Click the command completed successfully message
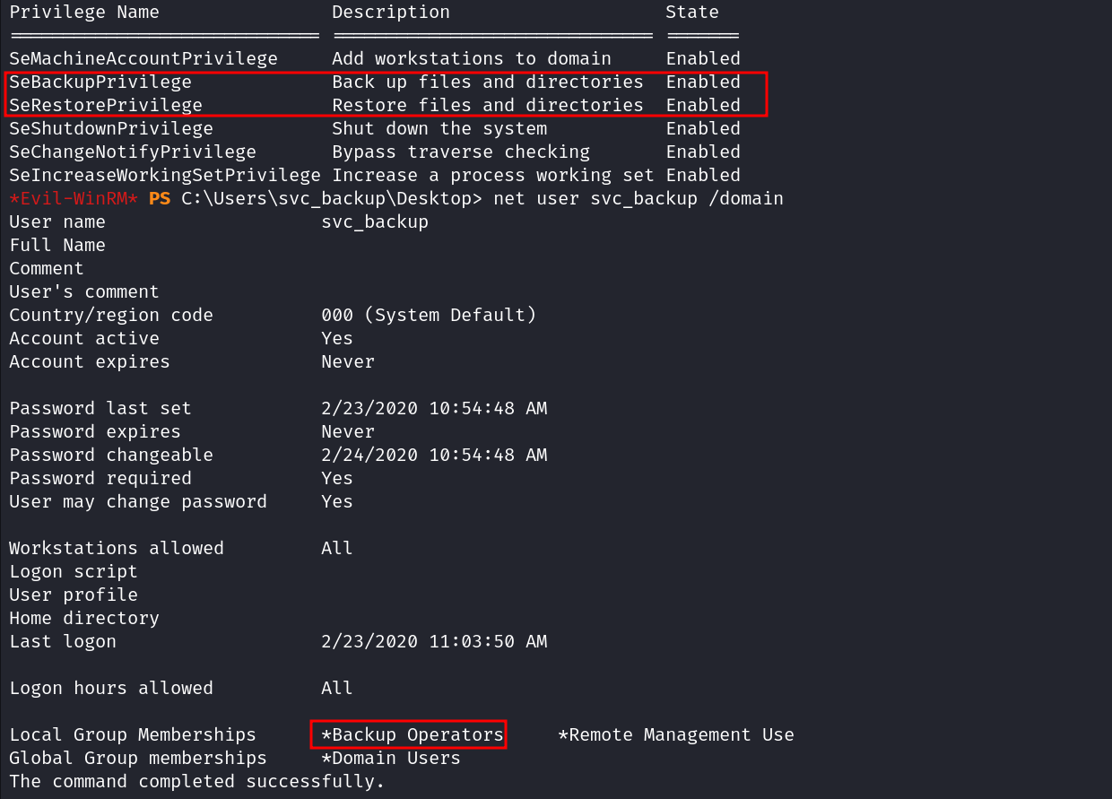Image resolution: width=1112 pixels, height=799 pixels. pyautogui.click(x=197, y=781)
